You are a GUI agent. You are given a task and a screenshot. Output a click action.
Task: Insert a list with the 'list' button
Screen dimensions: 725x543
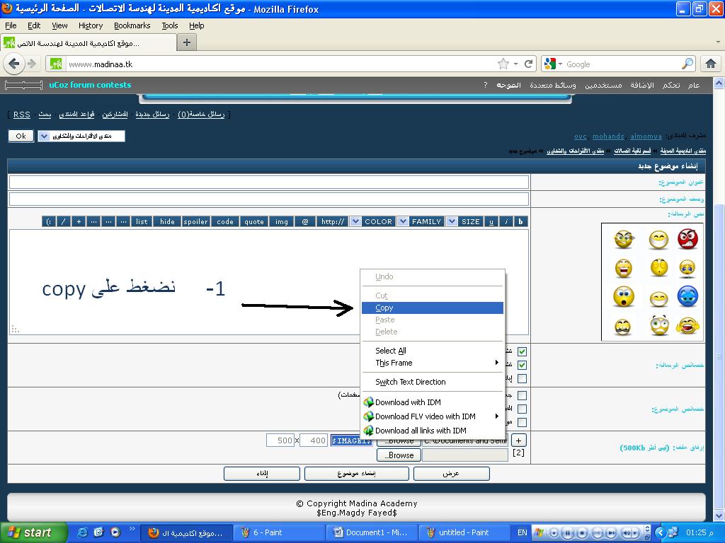142,221
